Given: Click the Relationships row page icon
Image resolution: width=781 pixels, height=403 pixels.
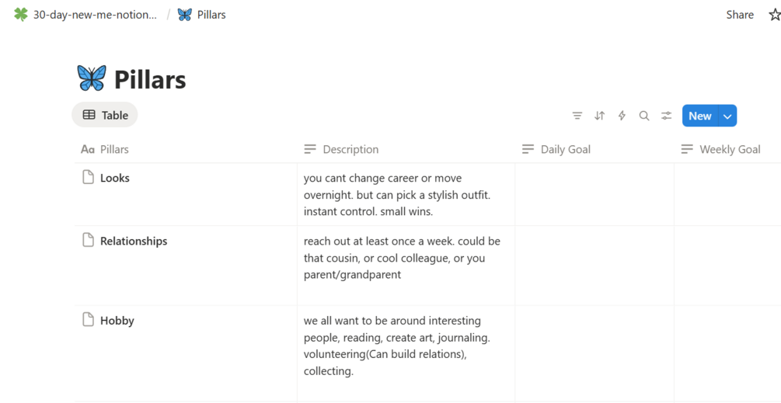Looking at the screenshot, I should 89,241.
